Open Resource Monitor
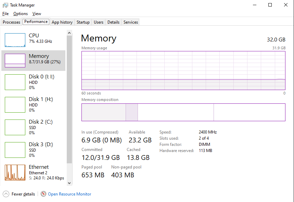The image size is (294, 202). coord(69,194)
